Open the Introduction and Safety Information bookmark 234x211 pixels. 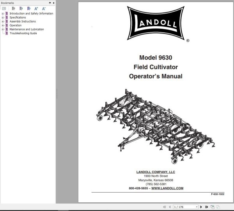31,14
